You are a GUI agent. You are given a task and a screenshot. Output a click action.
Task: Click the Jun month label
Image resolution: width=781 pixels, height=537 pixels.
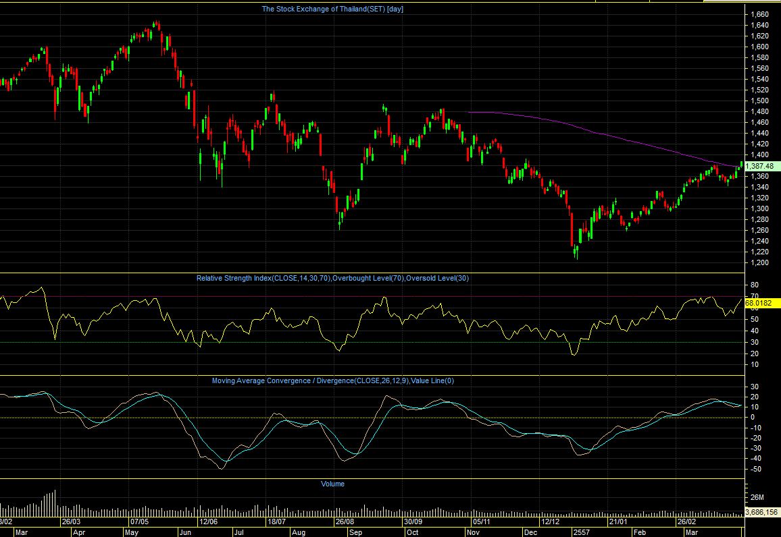point(185,532)
